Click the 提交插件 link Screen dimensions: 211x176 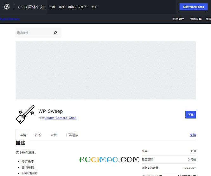[178, 19]
